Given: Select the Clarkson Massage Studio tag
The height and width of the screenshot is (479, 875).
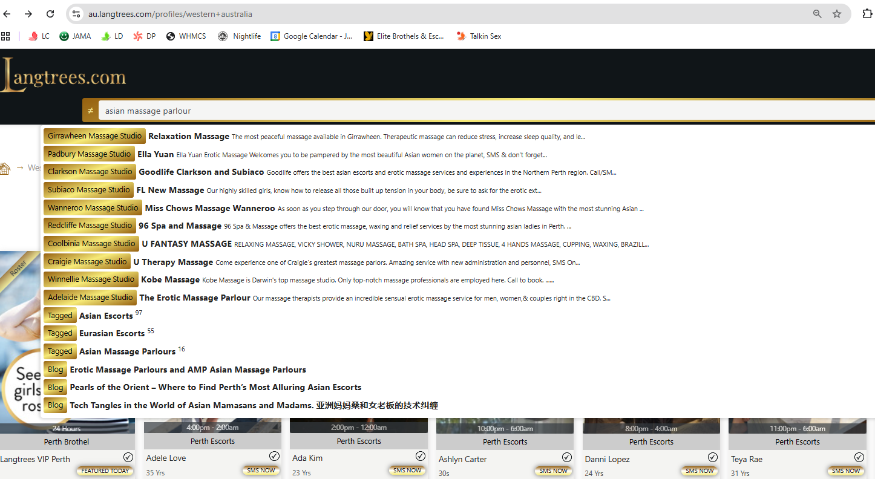Looking at the screenshot, I should click(x=90, y=172).
